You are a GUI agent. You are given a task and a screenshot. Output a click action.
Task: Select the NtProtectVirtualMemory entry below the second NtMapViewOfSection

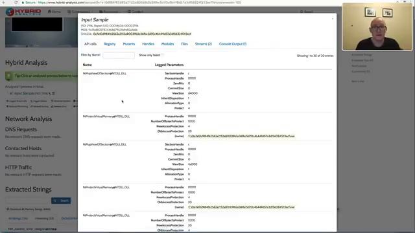(106, 187)
